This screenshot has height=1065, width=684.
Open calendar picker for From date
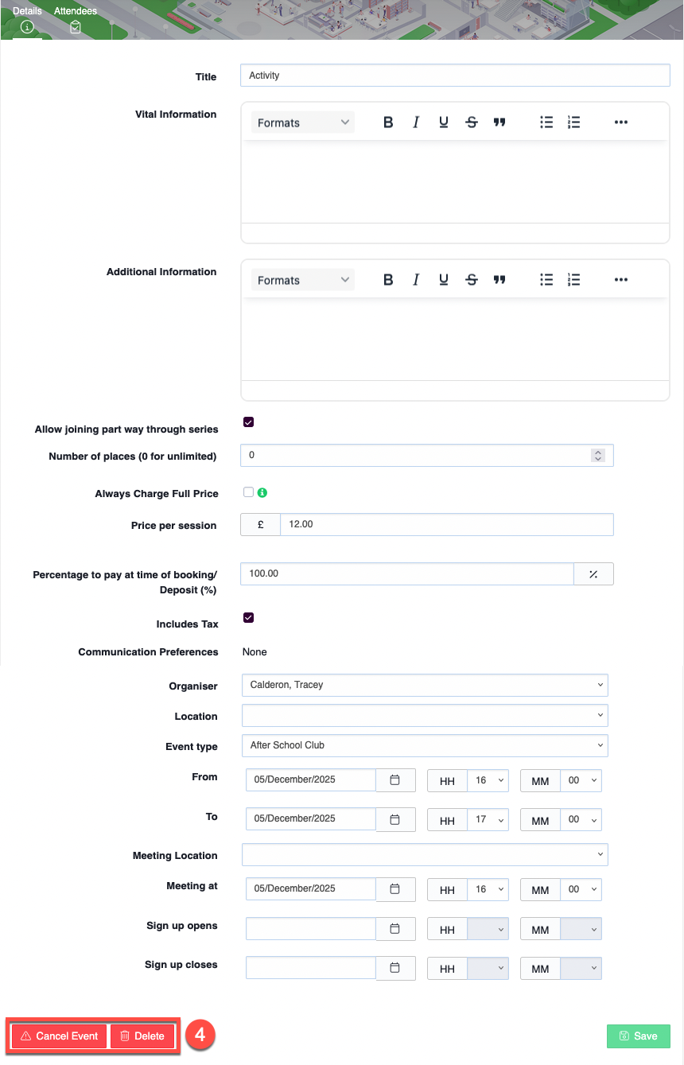point(395,780)
